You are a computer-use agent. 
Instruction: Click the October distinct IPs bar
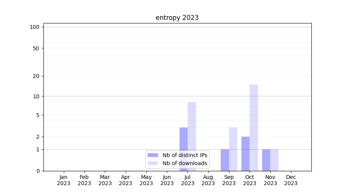(x=245, y=154)
